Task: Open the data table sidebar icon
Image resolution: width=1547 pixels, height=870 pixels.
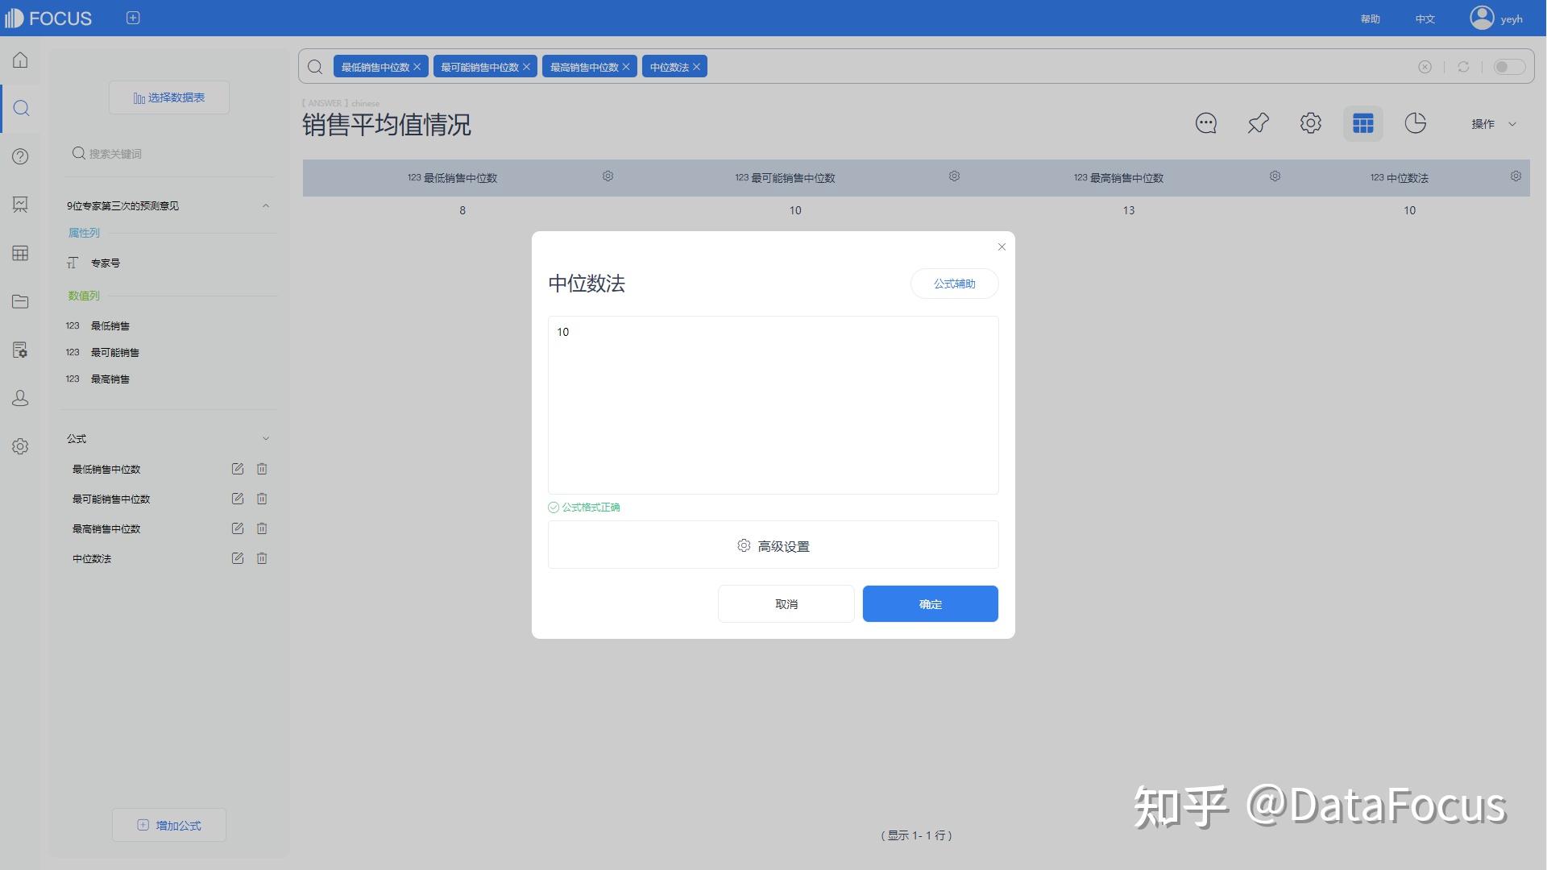Action: pos(20,253)
